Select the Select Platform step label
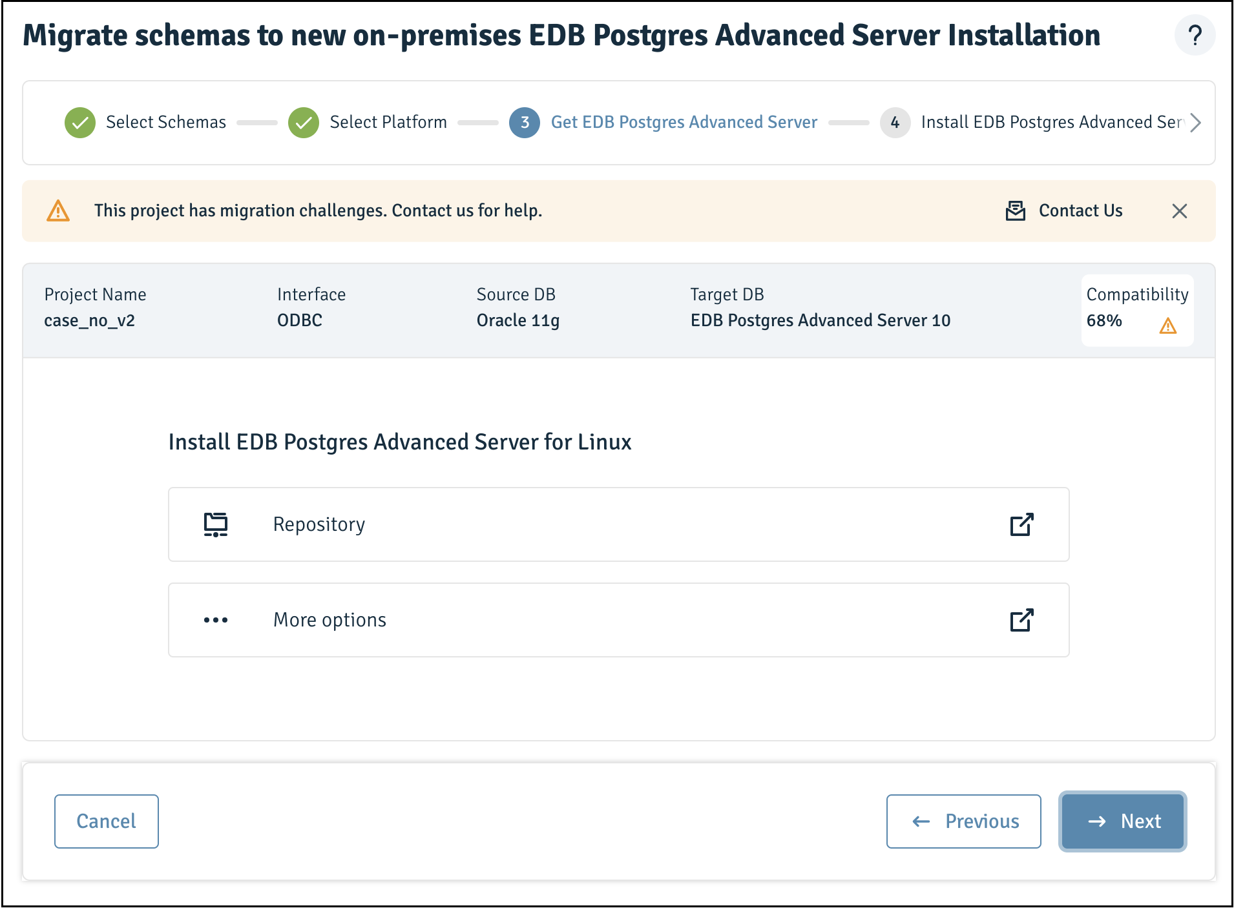This screenshot has width=1234, height=908. click(388, 123)
